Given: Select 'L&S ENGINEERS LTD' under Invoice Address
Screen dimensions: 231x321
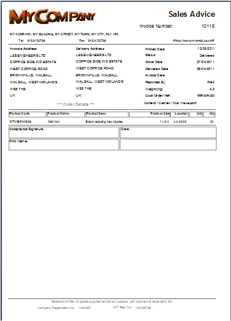Looking at the screenshot, I should click(x=27, y=56).
